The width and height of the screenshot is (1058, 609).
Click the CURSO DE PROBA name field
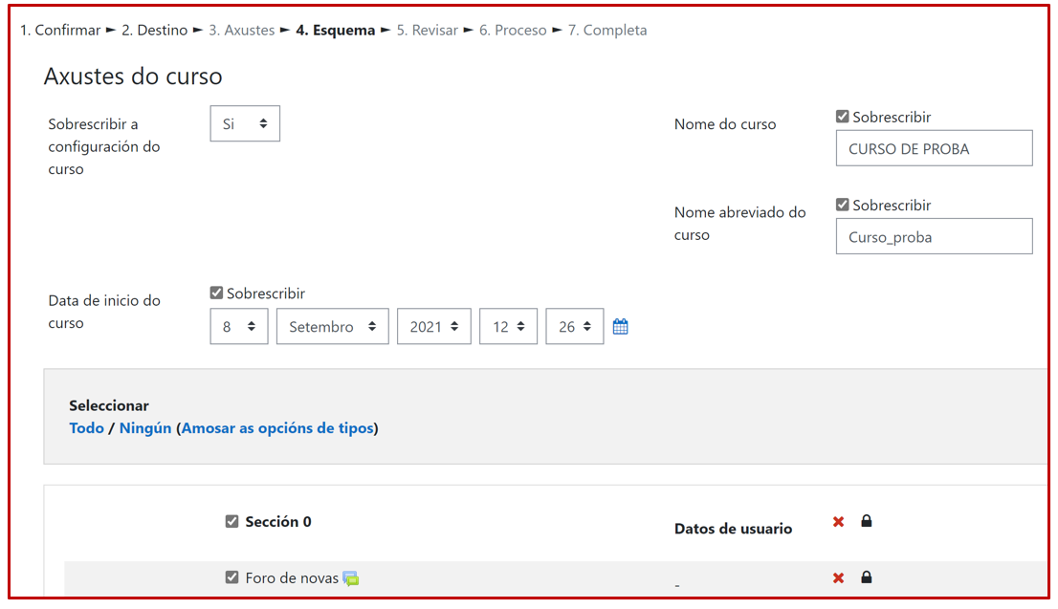click(934, 149)
